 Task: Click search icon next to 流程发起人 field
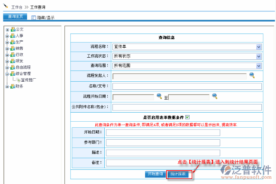(x=252, y=76)
